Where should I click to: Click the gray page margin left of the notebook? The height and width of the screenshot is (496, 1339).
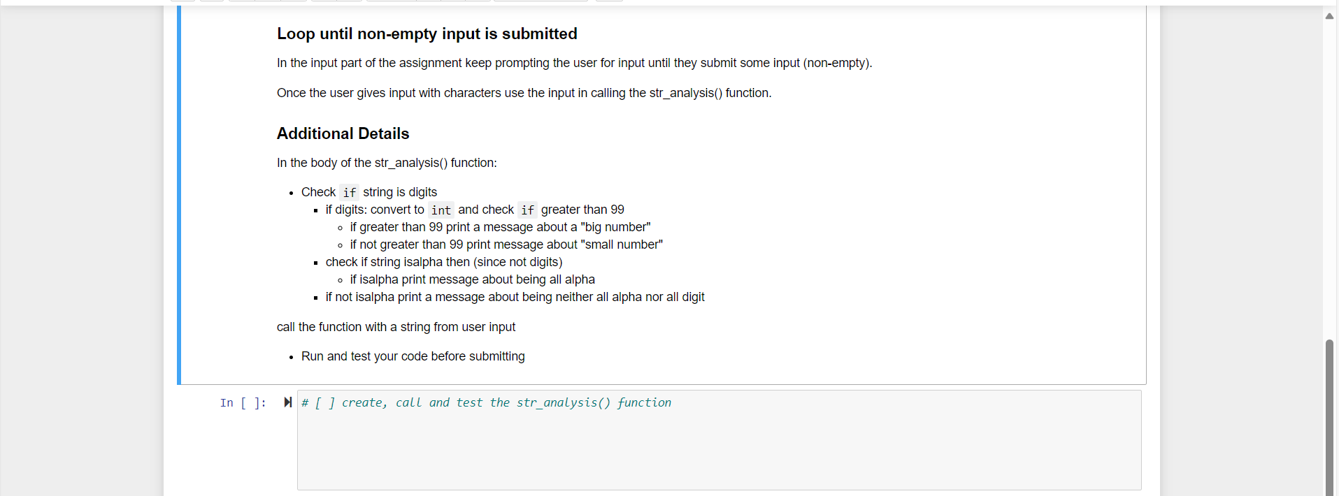[80, 245]
